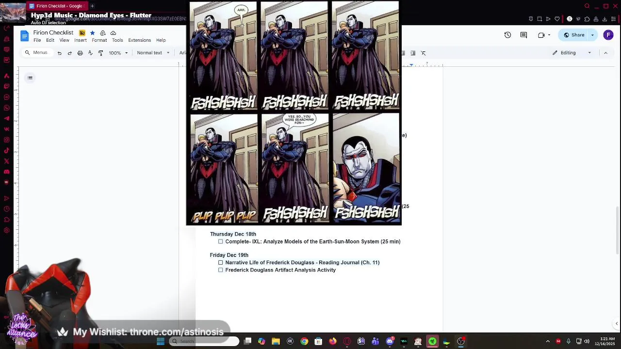Check Reading Journal Ch. 11 task
Screen dimensions: 621x349
[221, 262]
